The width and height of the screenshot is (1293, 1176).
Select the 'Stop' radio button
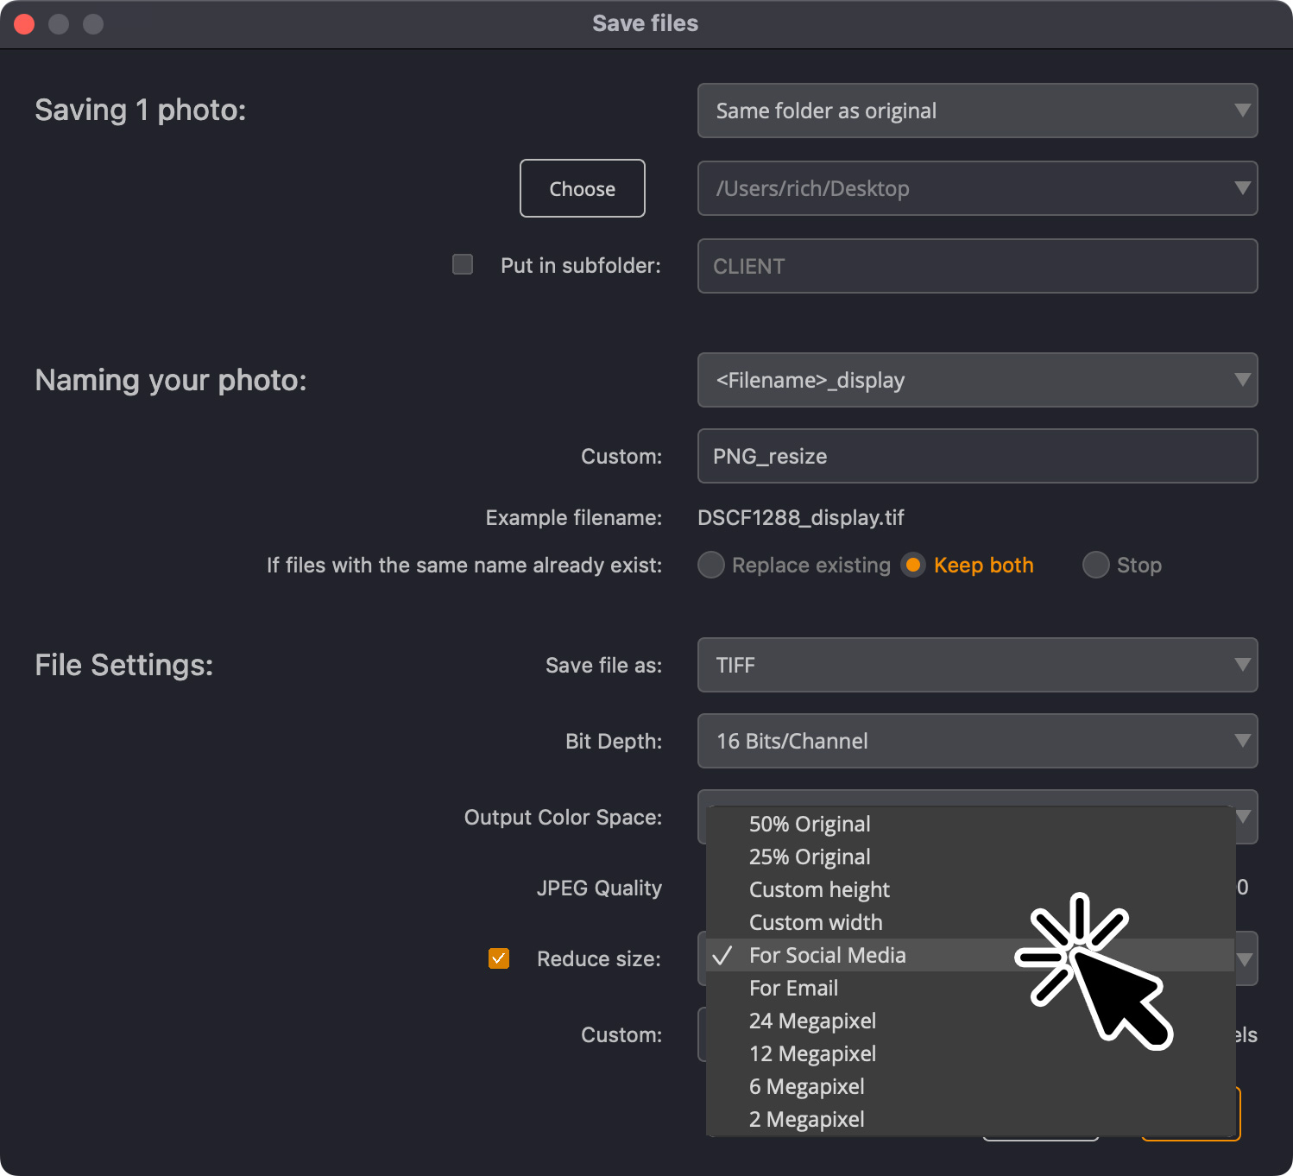[x=1096, y=565]
